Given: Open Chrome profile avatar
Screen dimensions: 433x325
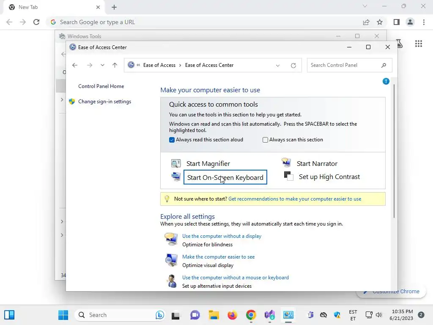Looking at the screenshot, I should click(410, 22).
